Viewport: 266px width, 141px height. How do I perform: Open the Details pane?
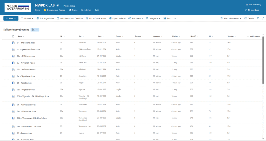(x=249, y=18)
